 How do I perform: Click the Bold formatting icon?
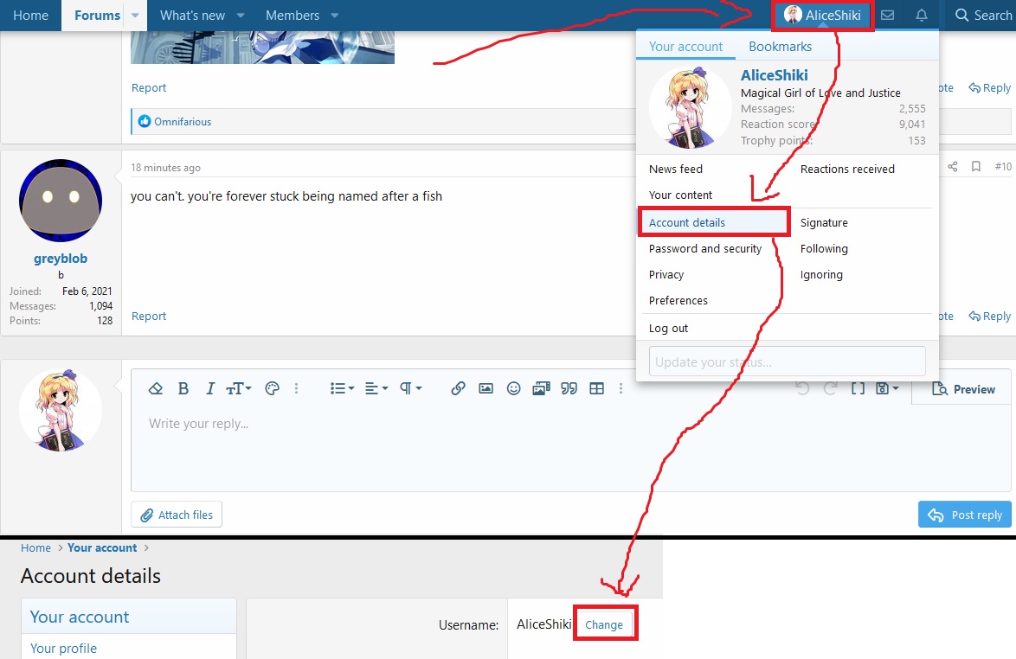(183, 389)
